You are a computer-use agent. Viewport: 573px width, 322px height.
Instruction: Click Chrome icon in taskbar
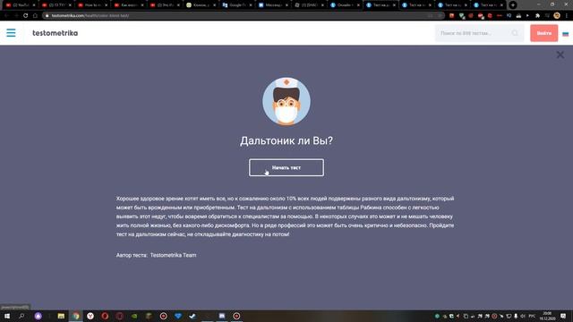pyautogui.click(x=76, y=316)
